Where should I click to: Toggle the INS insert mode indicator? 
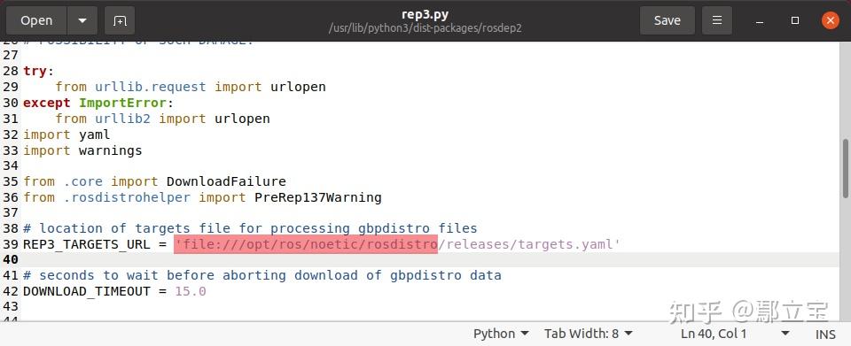click(825, 334)
